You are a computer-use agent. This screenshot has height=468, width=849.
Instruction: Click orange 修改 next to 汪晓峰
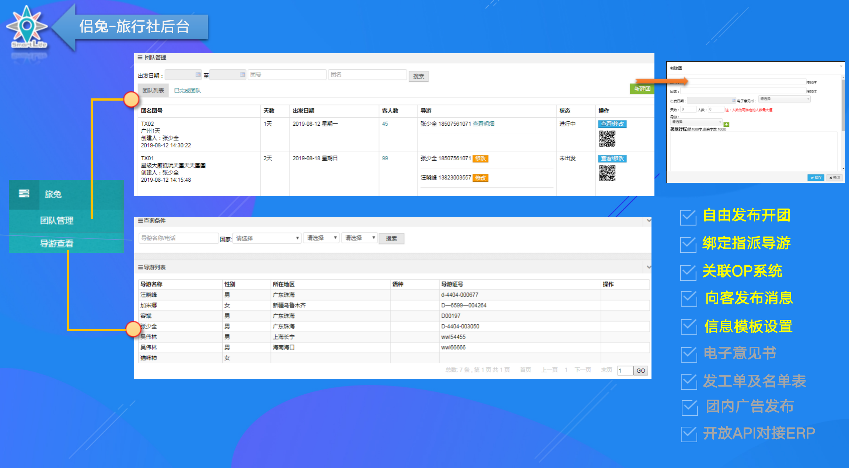coord(481,178)
